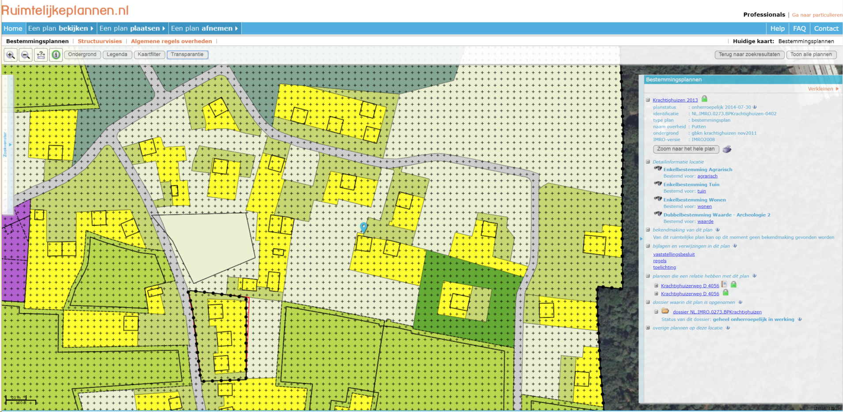
Task: Expand the first Krachtighuizerweg D 4056 entry
Action: tap(656, 285)
